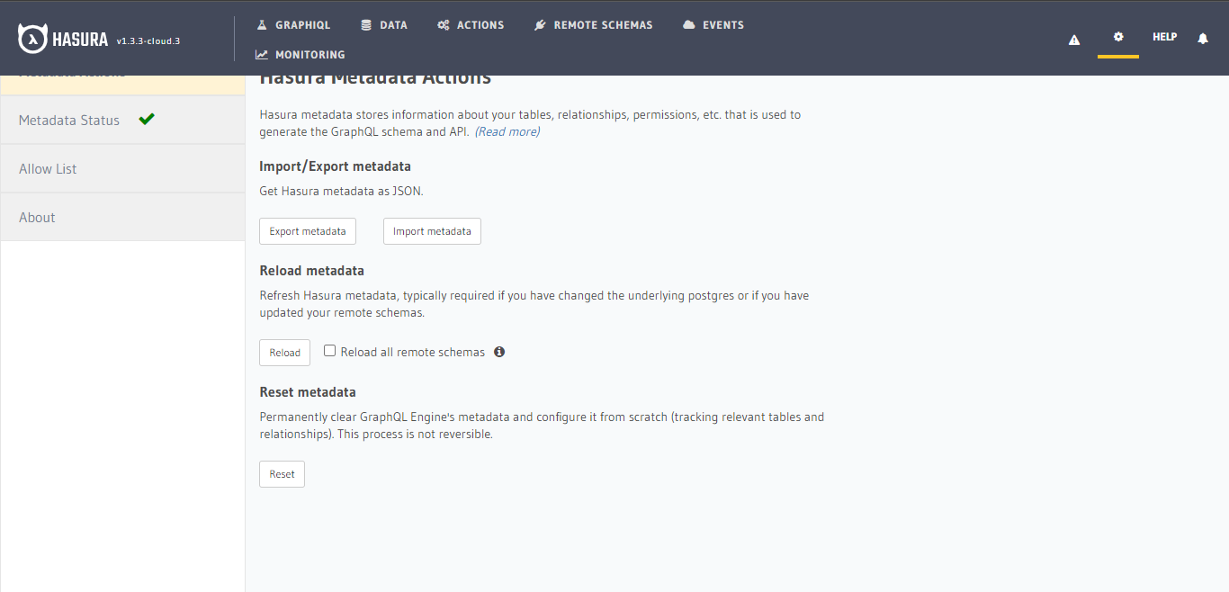Click the info icon beside remote schemas checkbox

499,352
